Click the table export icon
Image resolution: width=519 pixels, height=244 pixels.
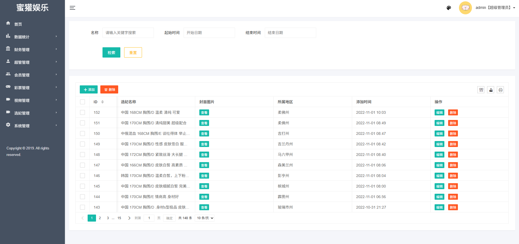(x=491, y=90)
